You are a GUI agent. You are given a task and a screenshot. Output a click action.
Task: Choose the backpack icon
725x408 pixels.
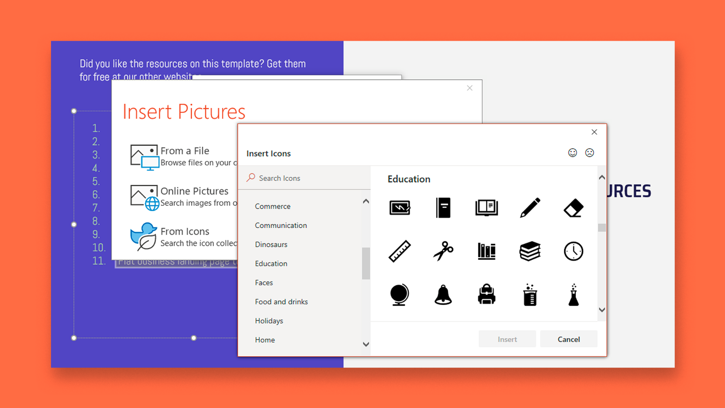486,295
